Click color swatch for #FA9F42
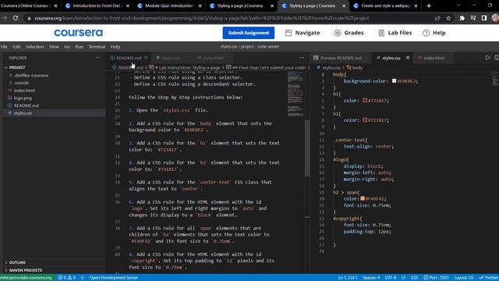Screen dimensions: 499x281 pos(363,198)
